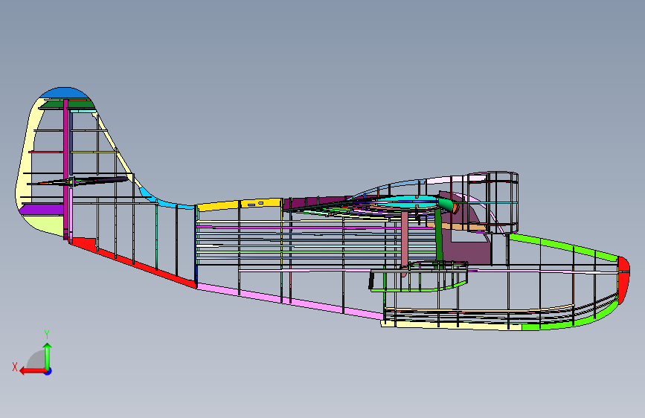645x418 pixels.
Task: Select the green upper nose deck strip
Action: [x=562, y=246]
